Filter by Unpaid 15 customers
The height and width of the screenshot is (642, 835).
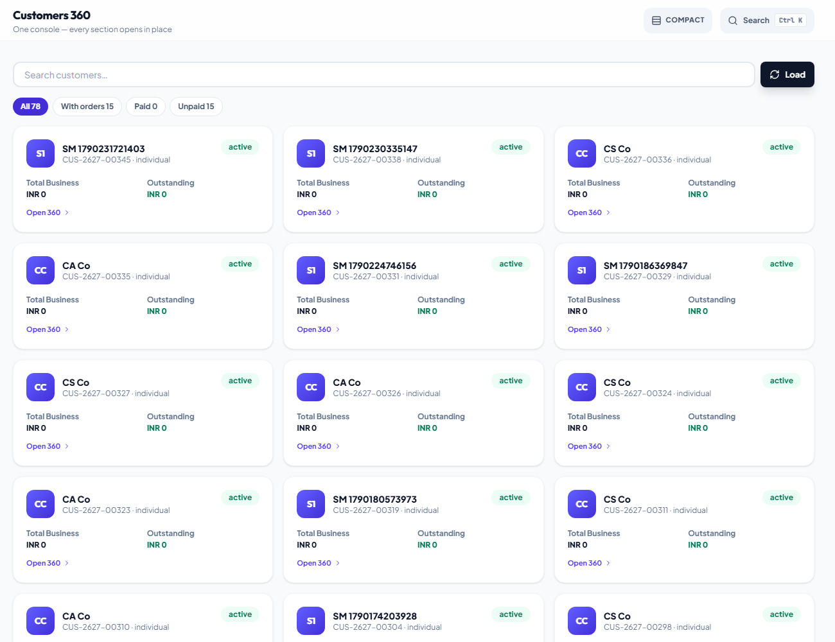point(196,107)
